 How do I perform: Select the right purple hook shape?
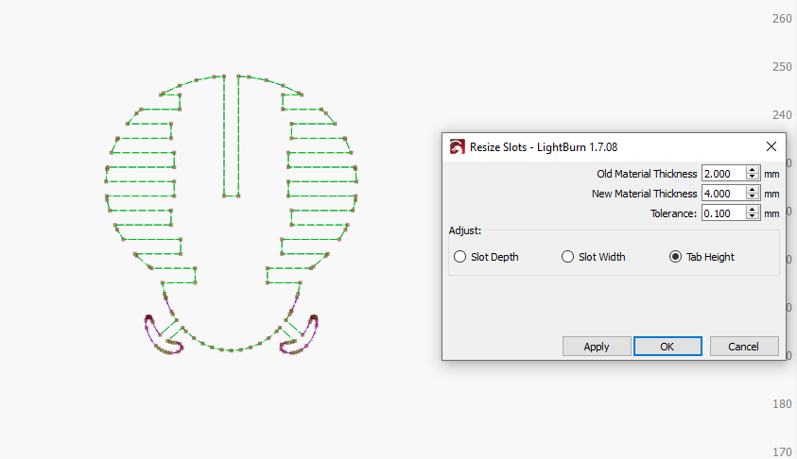[300, 335]
